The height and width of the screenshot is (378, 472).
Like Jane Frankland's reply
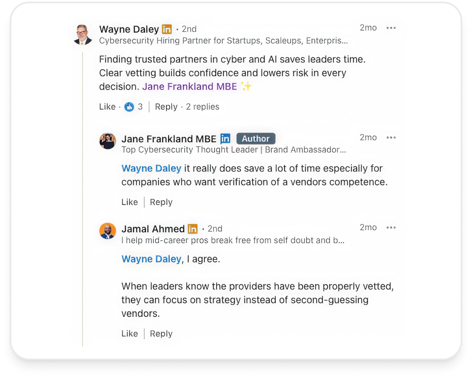(x=130, y=202)
